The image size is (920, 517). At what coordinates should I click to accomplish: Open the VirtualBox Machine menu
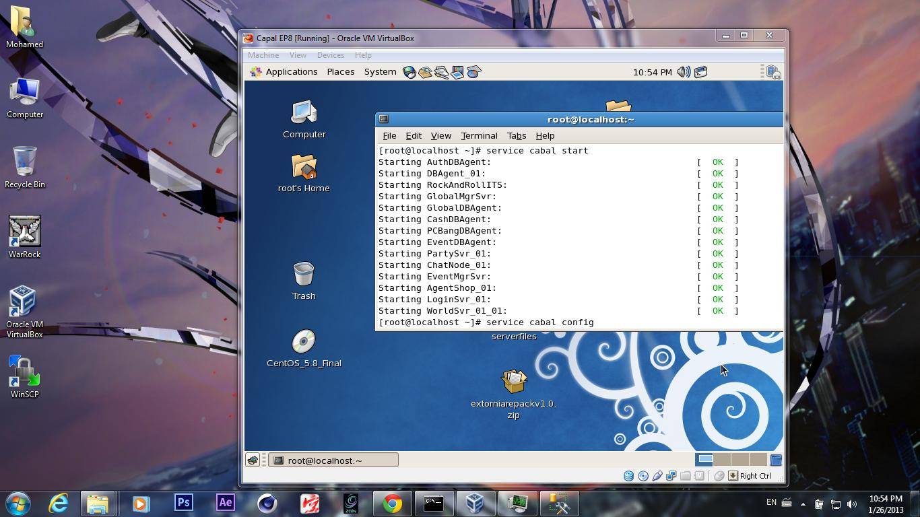point(263,55)
